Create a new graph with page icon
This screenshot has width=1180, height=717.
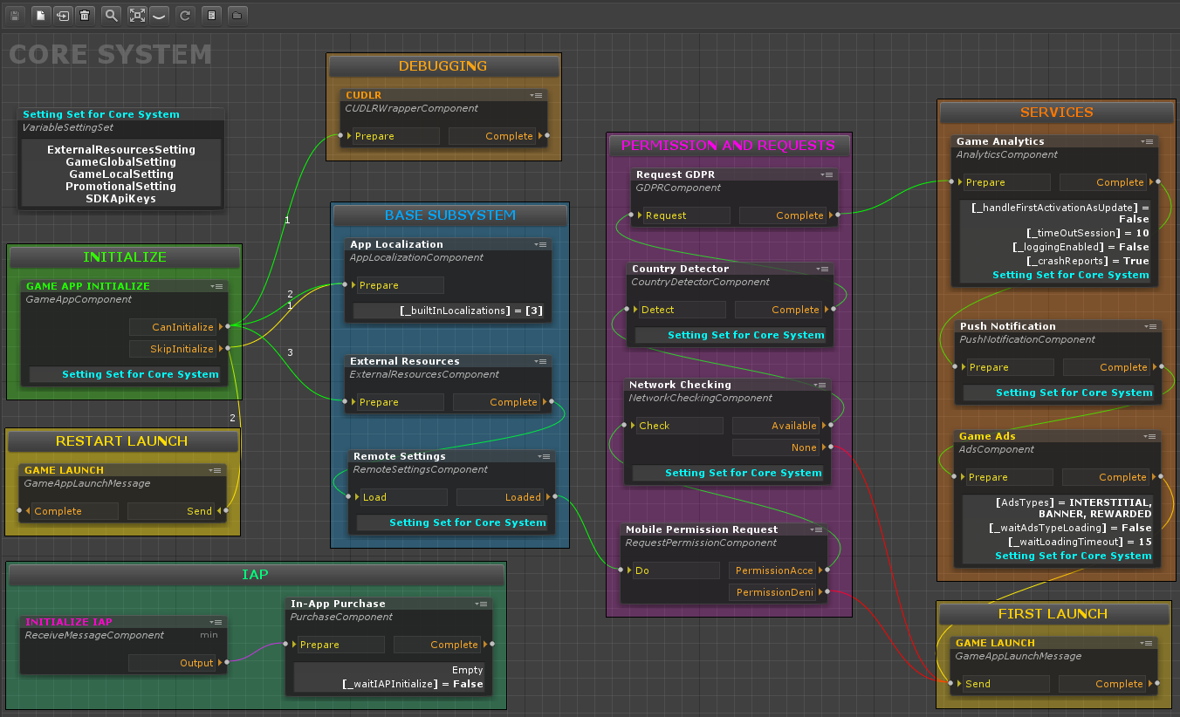coord(42,15)
